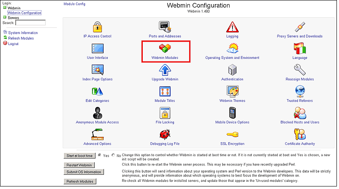This screenshot has height=189, width=339.
Task: Click the Edit Categories text link
Action: pos(98,101)
